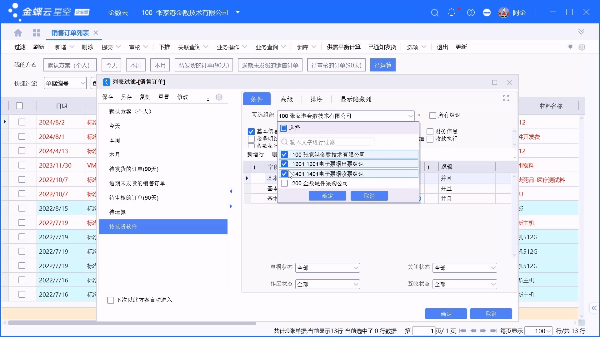Click the right arrow on the panel splitter
Screen dimensions: 600x337
[x=231, y=206]
